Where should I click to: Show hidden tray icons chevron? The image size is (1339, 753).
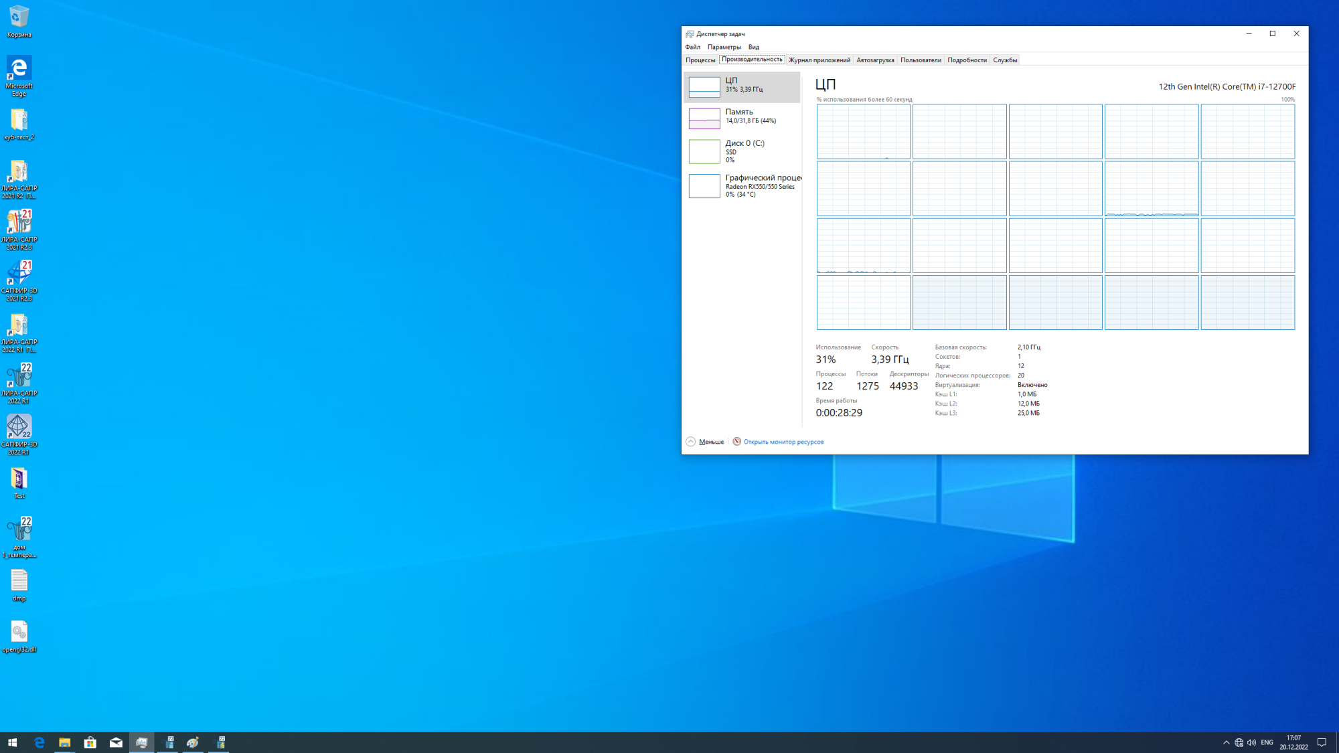[x=1226, y=742]
